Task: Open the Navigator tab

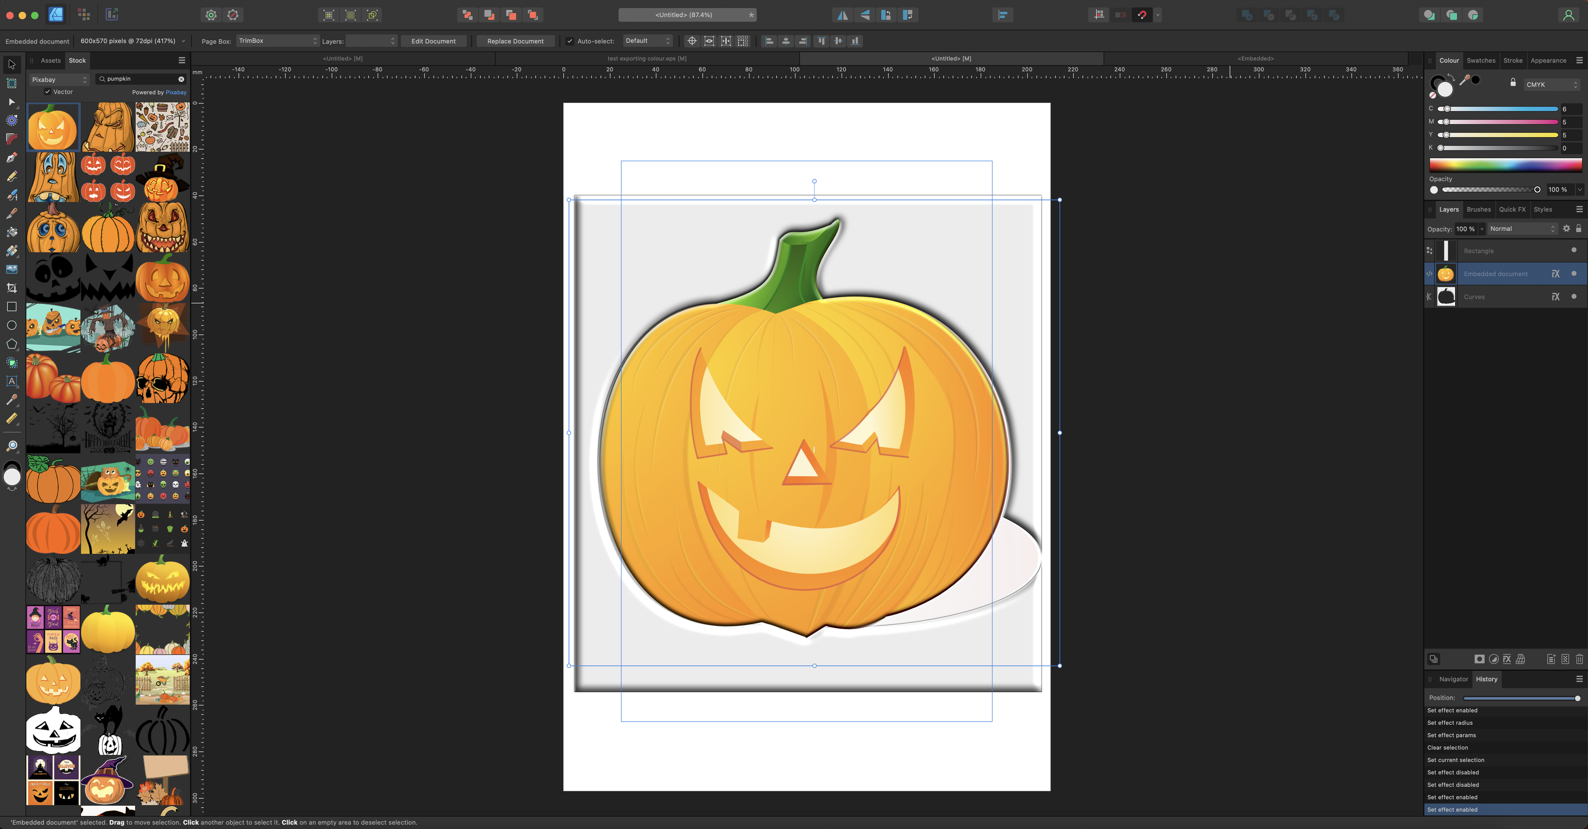Action: coord(1453,679)
